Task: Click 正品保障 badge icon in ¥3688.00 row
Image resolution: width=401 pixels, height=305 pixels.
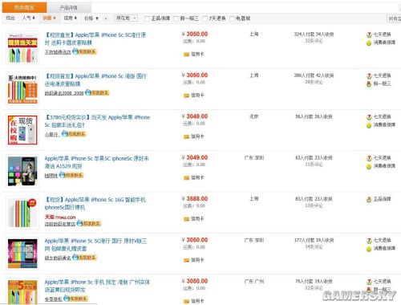Action: tap(369, 199)
